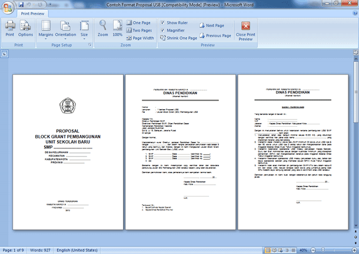Switch to Web Layout view
Screen dimensions: 359x254
(281, 250)
